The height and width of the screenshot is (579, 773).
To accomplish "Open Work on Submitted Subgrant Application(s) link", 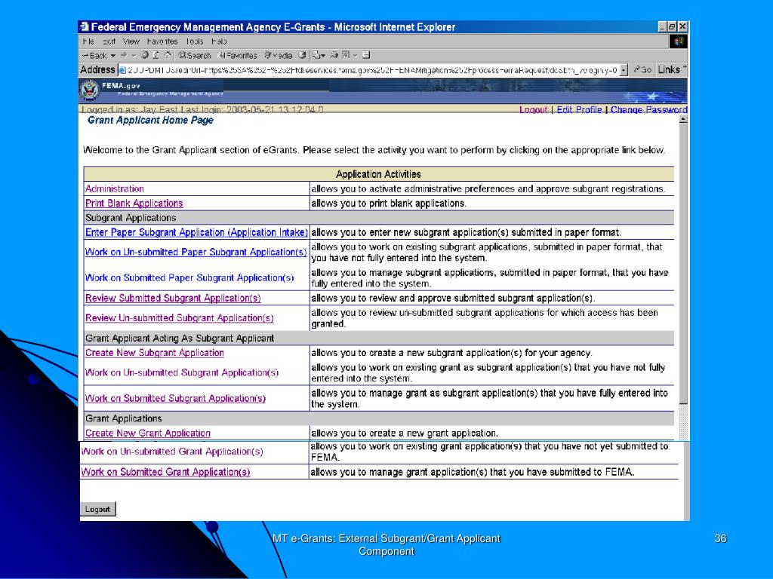I will (175, 398).
